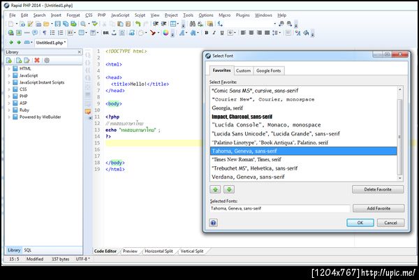Click the Save floppy disk icon

coord(58,24)
